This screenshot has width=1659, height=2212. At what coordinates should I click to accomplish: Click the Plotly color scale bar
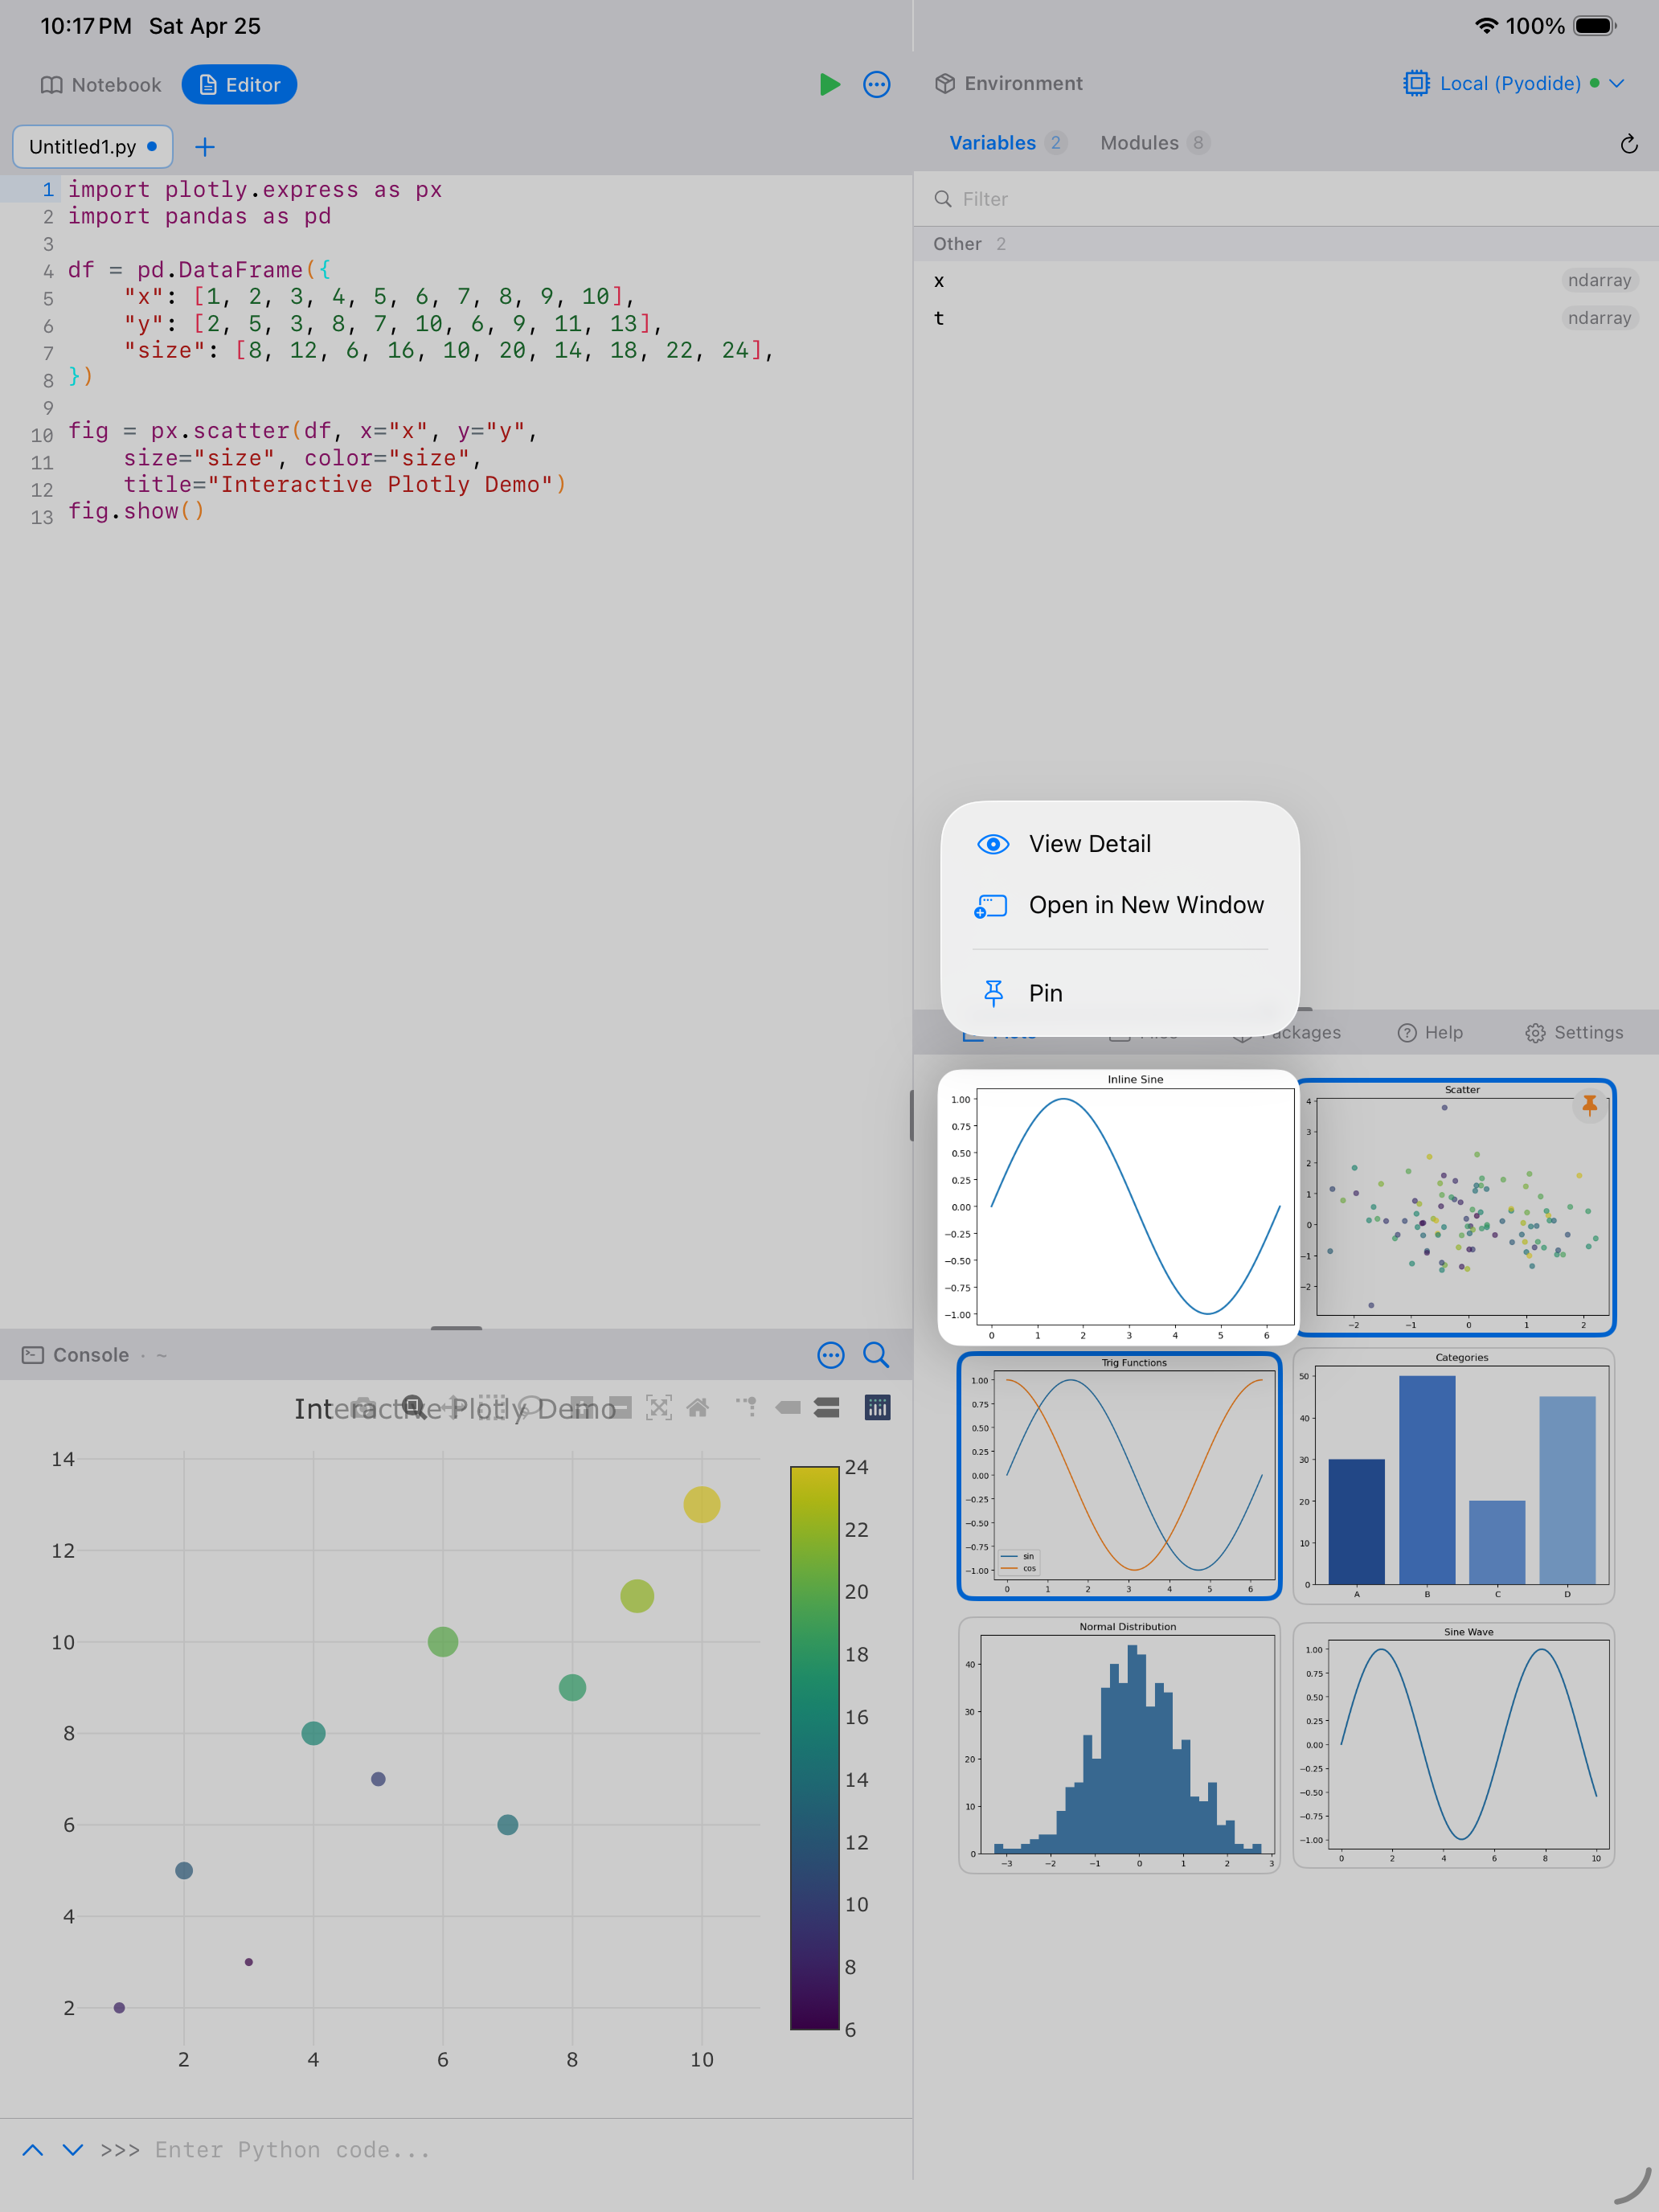pos(814,1748)
